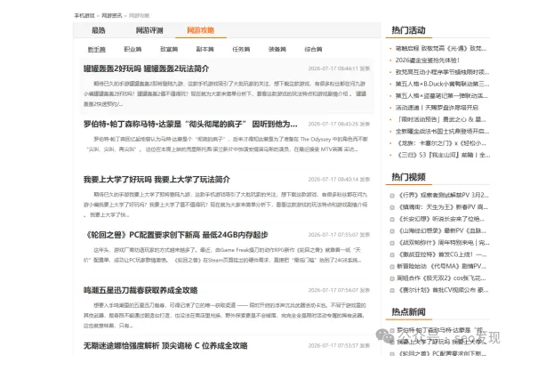Open activity 2026鎏金宝鉴抢先体验
The image size is (546, 371).
(428, 60)
